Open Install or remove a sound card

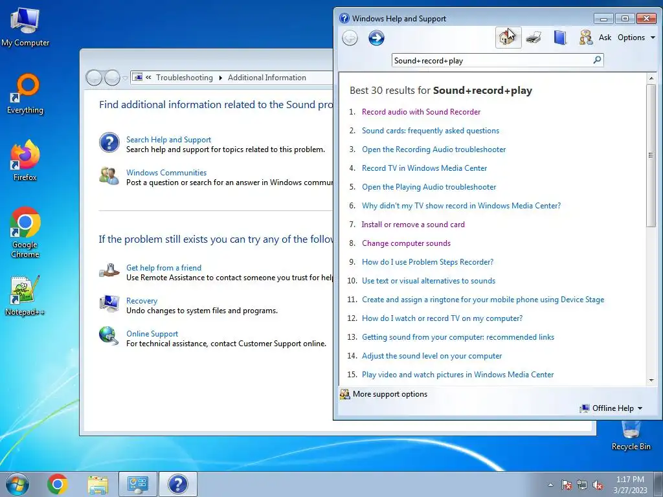tap(413, 225)
